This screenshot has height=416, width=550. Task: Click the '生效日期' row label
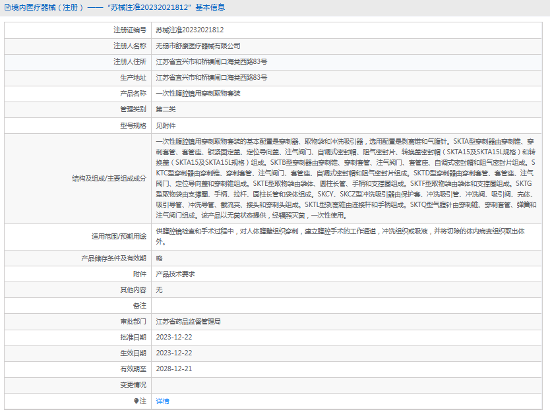click(x=133, y=353)
